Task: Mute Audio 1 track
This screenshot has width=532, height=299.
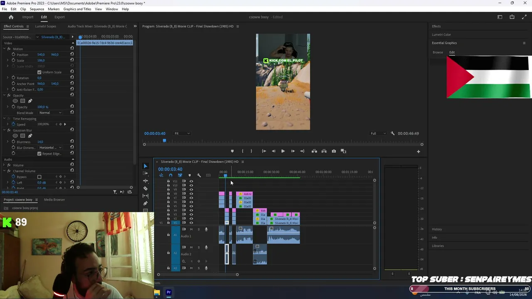Action: pos(191,229)
